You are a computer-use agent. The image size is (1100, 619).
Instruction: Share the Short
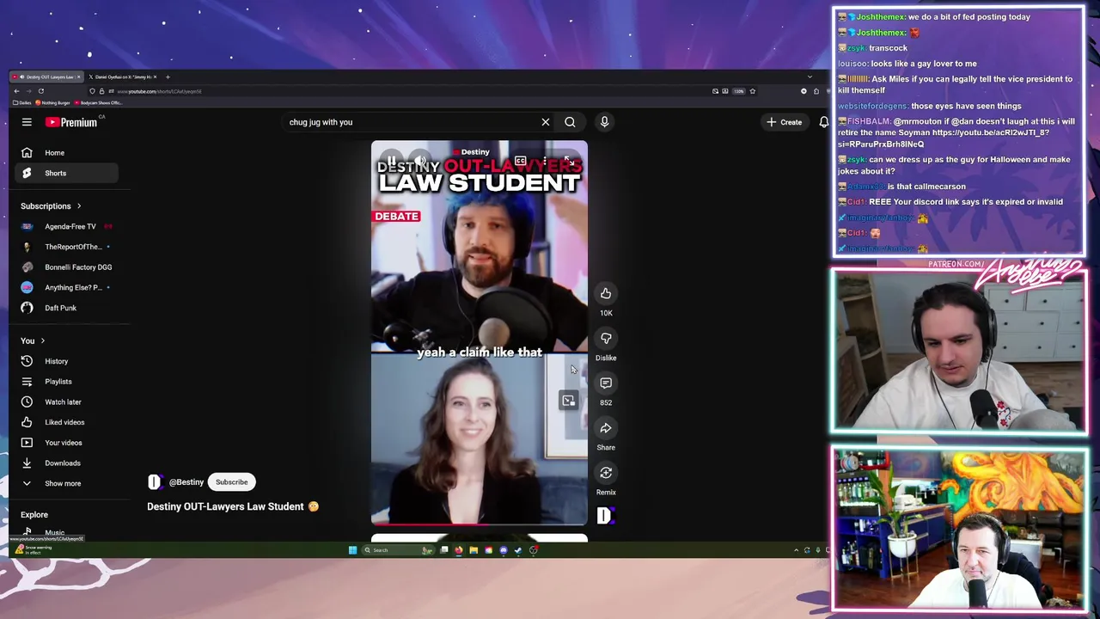point(606,428)
